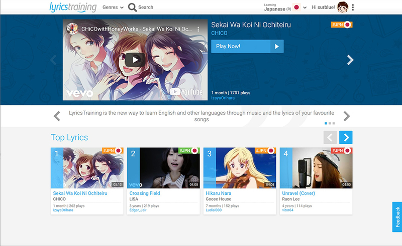The image size is (402, 246).
Task: Open card title Sekai Wa Koi Ni Ochiteiru
Action: click(x=80, y=193)
